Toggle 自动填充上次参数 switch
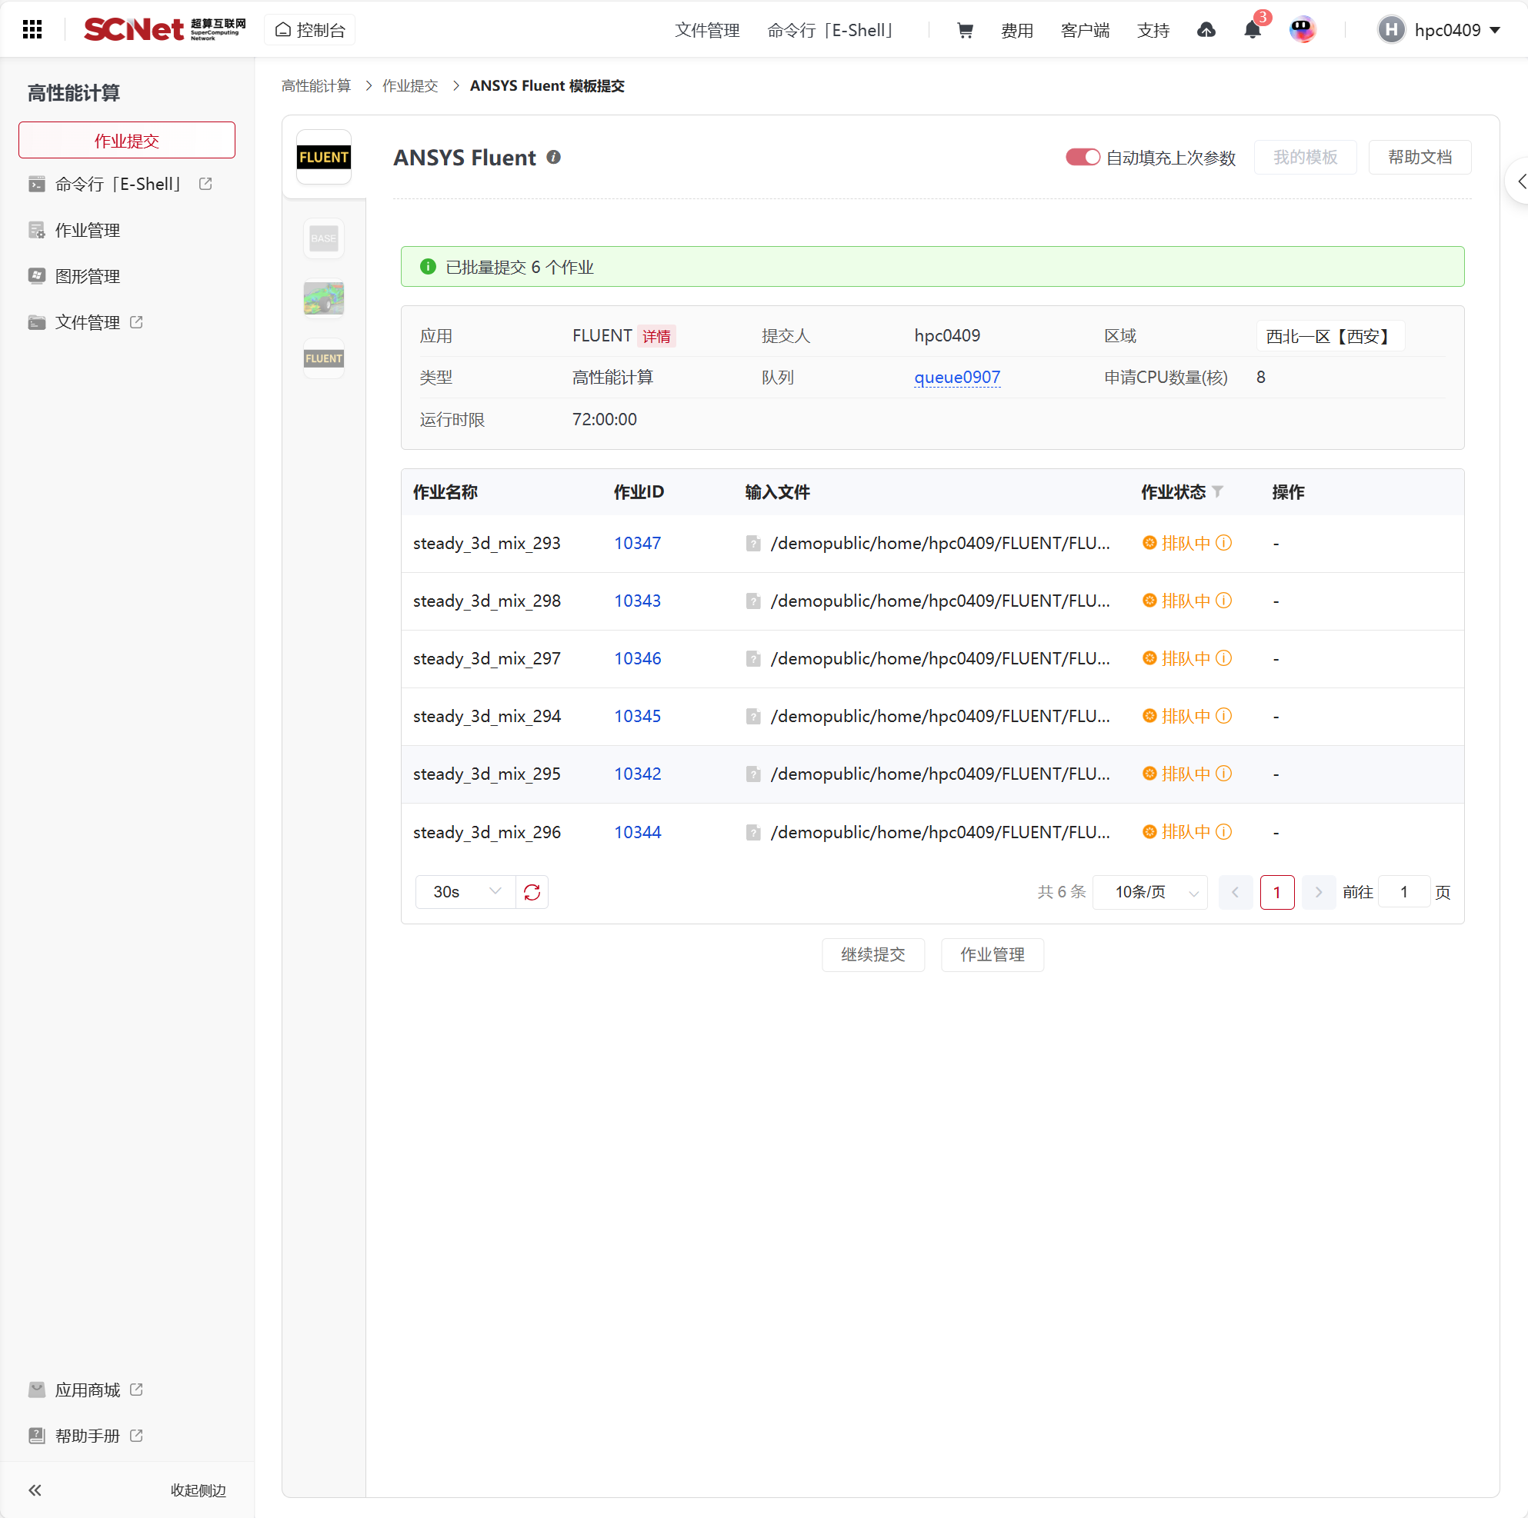Image resolution: width=1528 pixels, height=1518 pixels. tap(1082, 158)
